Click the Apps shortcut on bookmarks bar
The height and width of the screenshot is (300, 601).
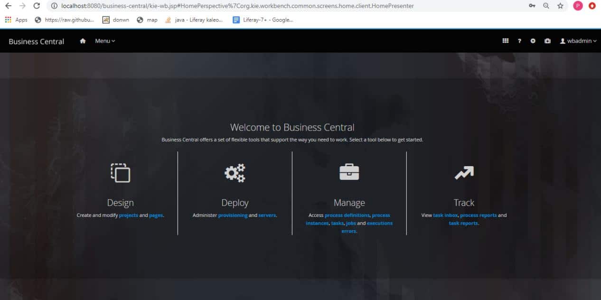point(17,20)
